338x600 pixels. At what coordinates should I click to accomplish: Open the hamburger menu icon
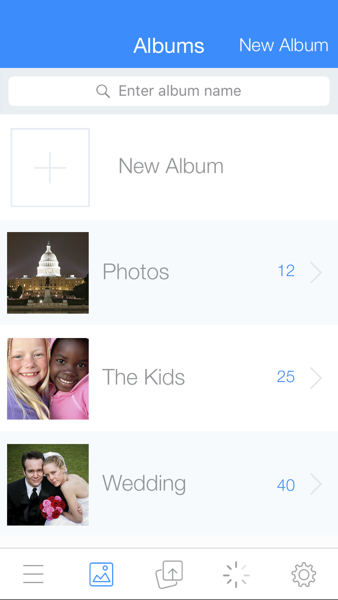coord(33,574)
